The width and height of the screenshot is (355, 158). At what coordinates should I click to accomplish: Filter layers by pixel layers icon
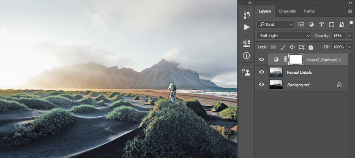301,24
